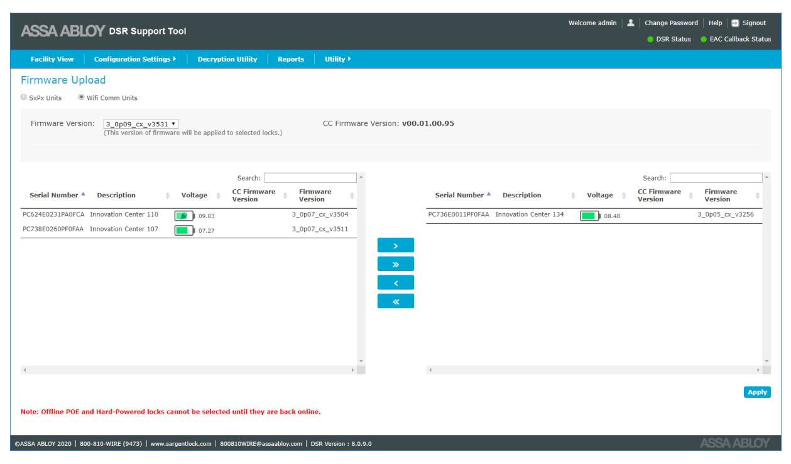Click the Change Password link
Screen dimensions: 791x464
[x=672, y=23]
